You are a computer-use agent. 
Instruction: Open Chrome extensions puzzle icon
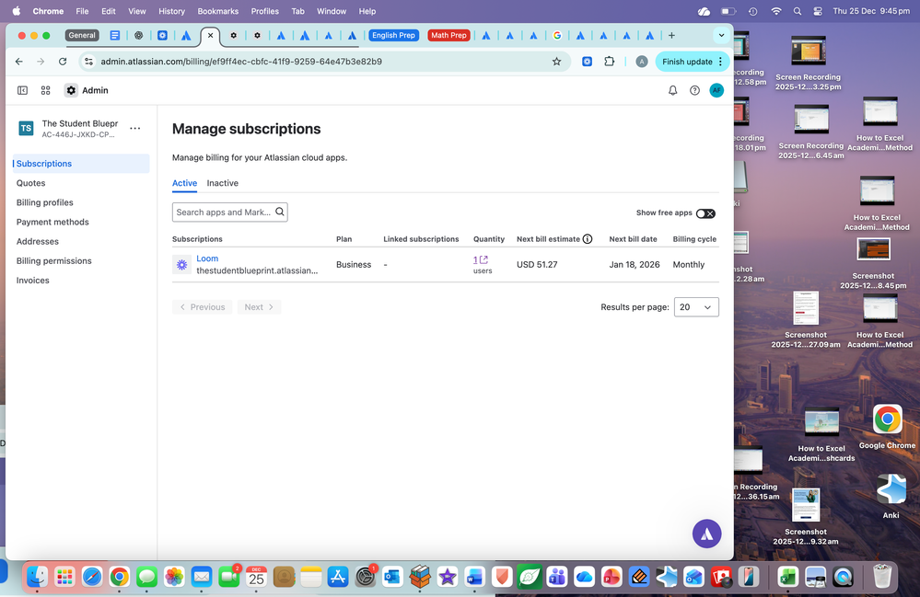[x=609, y=62]
